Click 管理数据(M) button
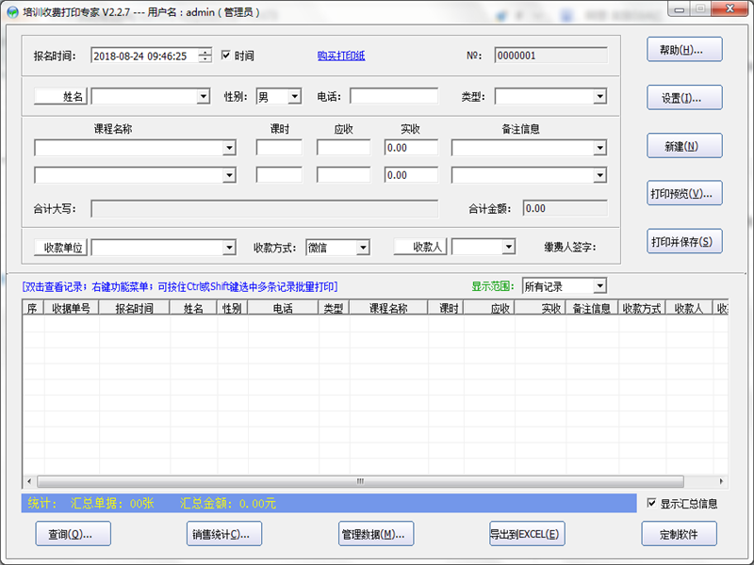The image size is (754, 565). (x=376, y=534)
